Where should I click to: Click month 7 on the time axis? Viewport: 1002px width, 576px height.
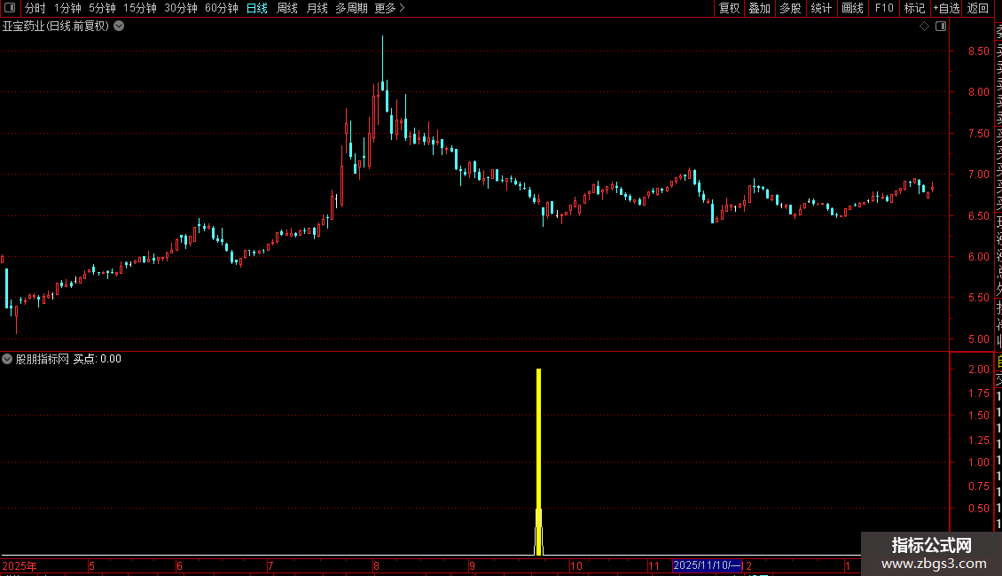(271, 565)
